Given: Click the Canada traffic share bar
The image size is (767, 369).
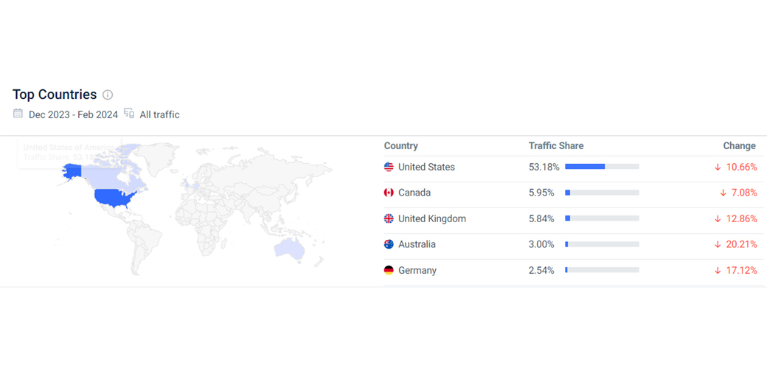Looking at the screenshot, I should (x=601, y=193).
